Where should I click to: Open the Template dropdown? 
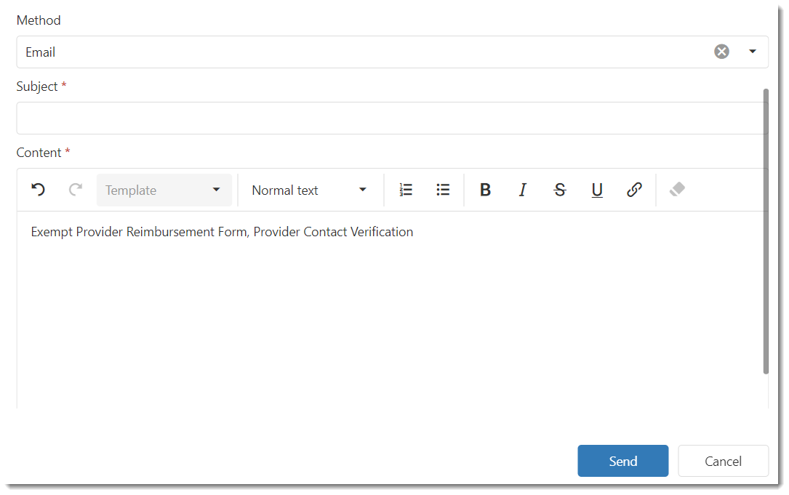point(164,190)
